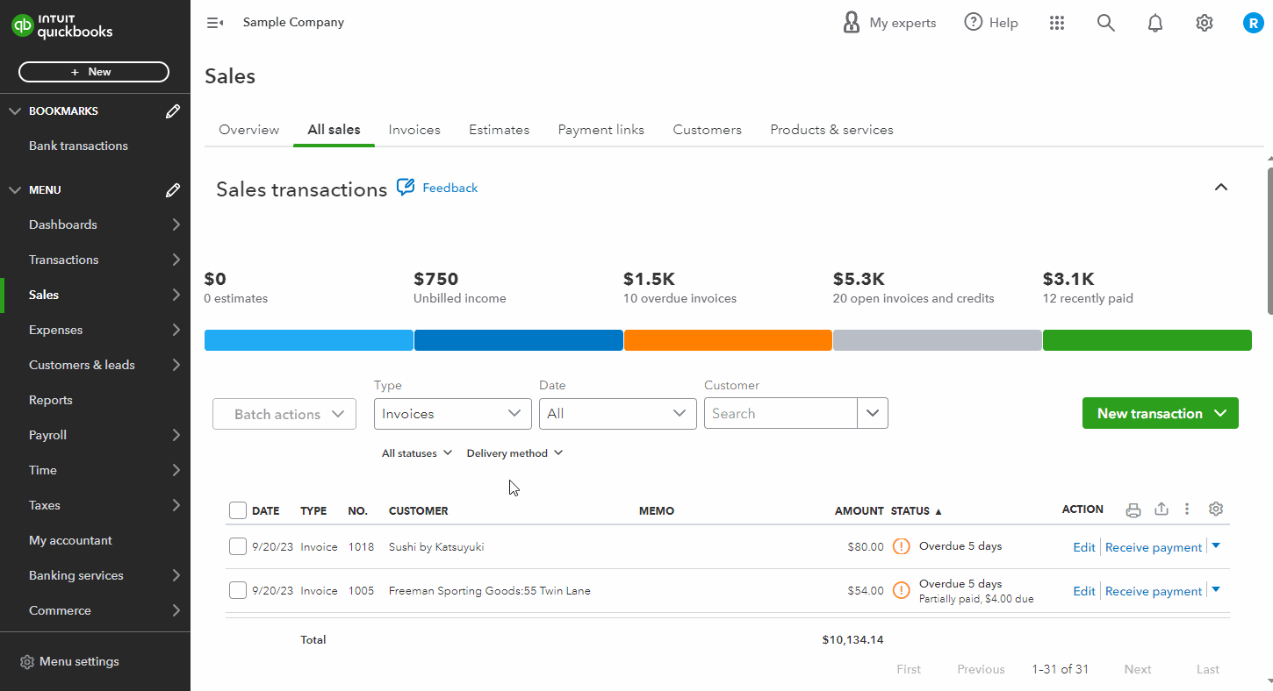Screen dimensions: 1273x691
Task: Edit bookmarks with pencil icon
Action: coord(173,111)
